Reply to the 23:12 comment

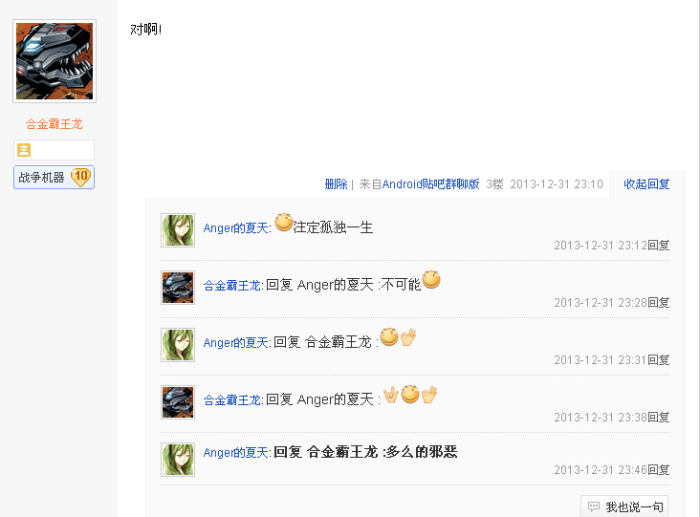point(659,246)
